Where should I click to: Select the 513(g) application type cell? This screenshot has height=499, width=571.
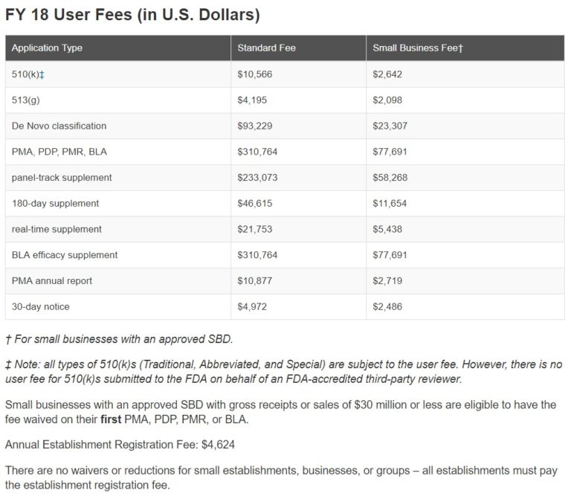coord(26,100)
